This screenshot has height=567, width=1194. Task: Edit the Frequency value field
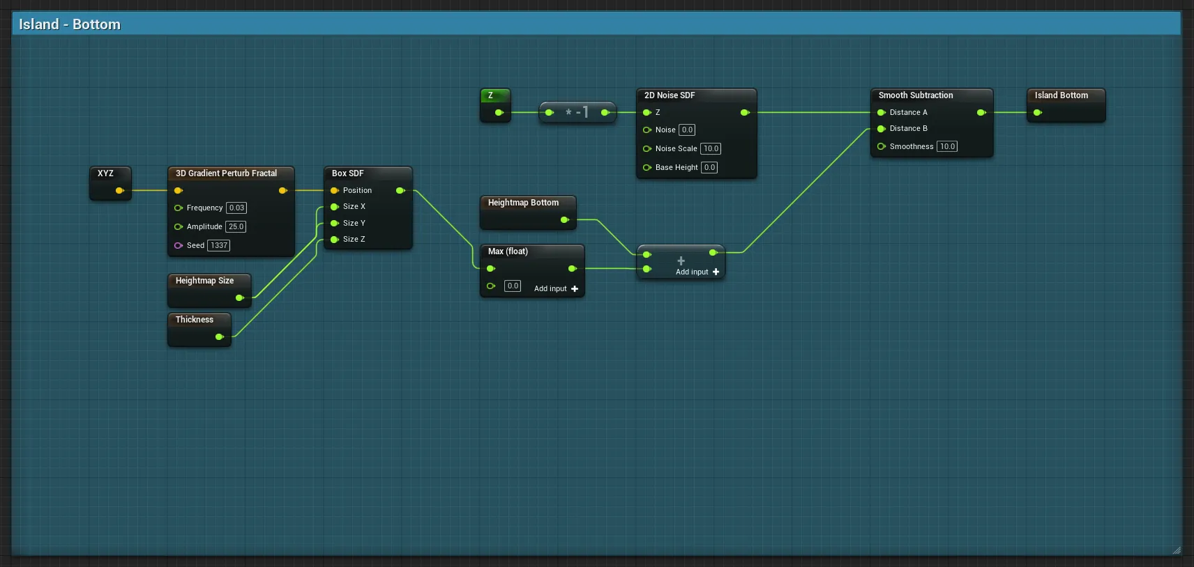click(x=236, y=208)
